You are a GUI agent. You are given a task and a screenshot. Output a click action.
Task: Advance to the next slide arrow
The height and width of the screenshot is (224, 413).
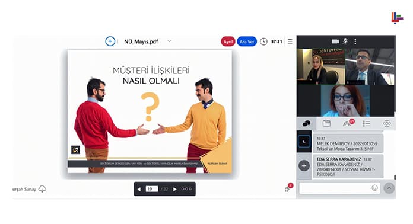pyautogui.click(x=174, y=189)
